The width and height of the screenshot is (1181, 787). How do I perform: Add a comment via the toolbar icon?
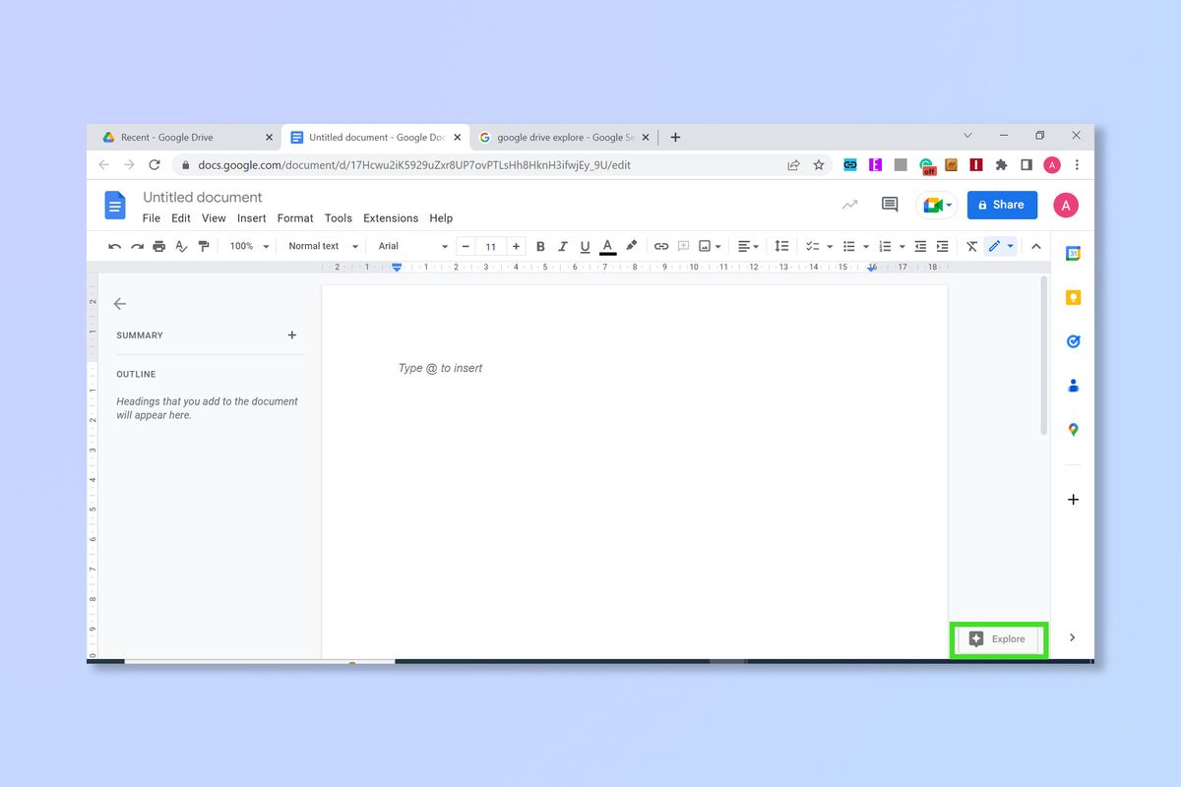(x=683, y=246)
